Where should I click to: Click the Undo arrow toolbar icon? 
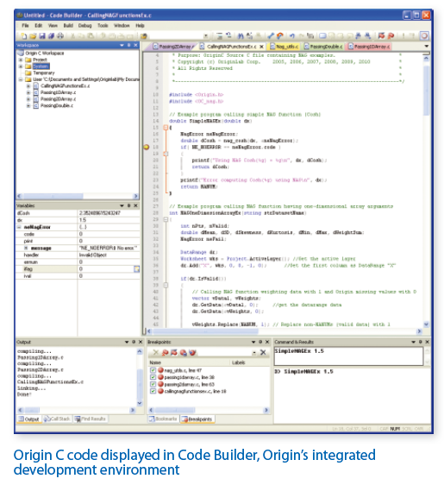point(292,36)
